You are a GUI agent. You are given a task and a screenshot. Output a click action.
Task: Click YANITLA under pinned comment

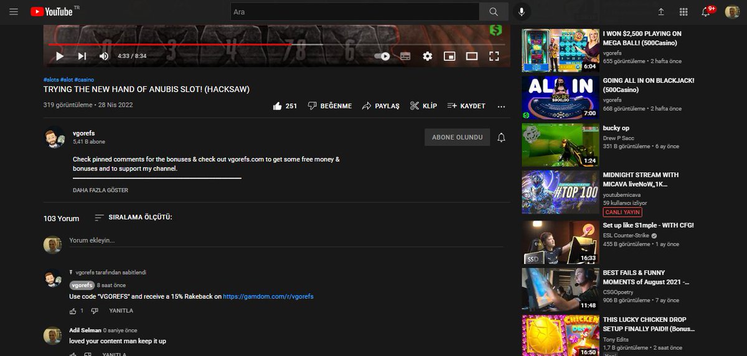121,311
